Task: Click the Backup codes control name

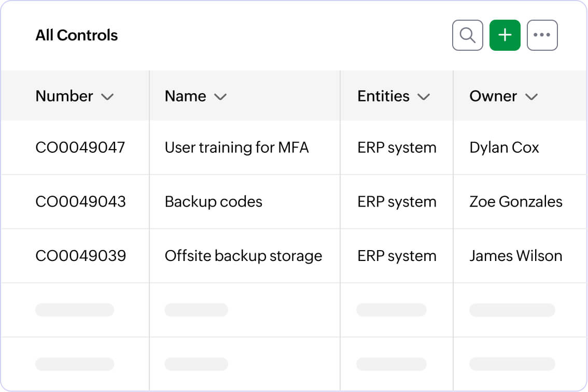Action: click(213, 201)
